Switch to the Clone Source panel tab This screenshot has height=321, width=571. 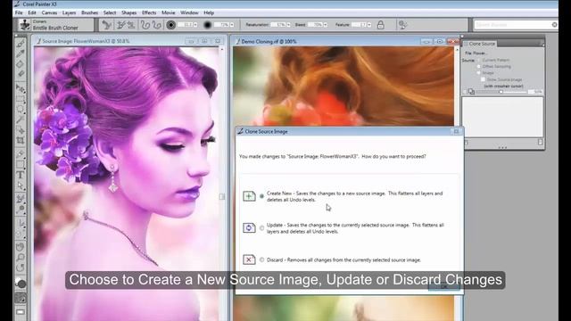479,44
